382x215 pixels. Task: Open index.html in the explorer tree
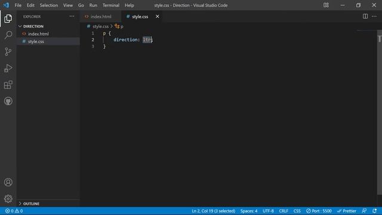point(48,34)
